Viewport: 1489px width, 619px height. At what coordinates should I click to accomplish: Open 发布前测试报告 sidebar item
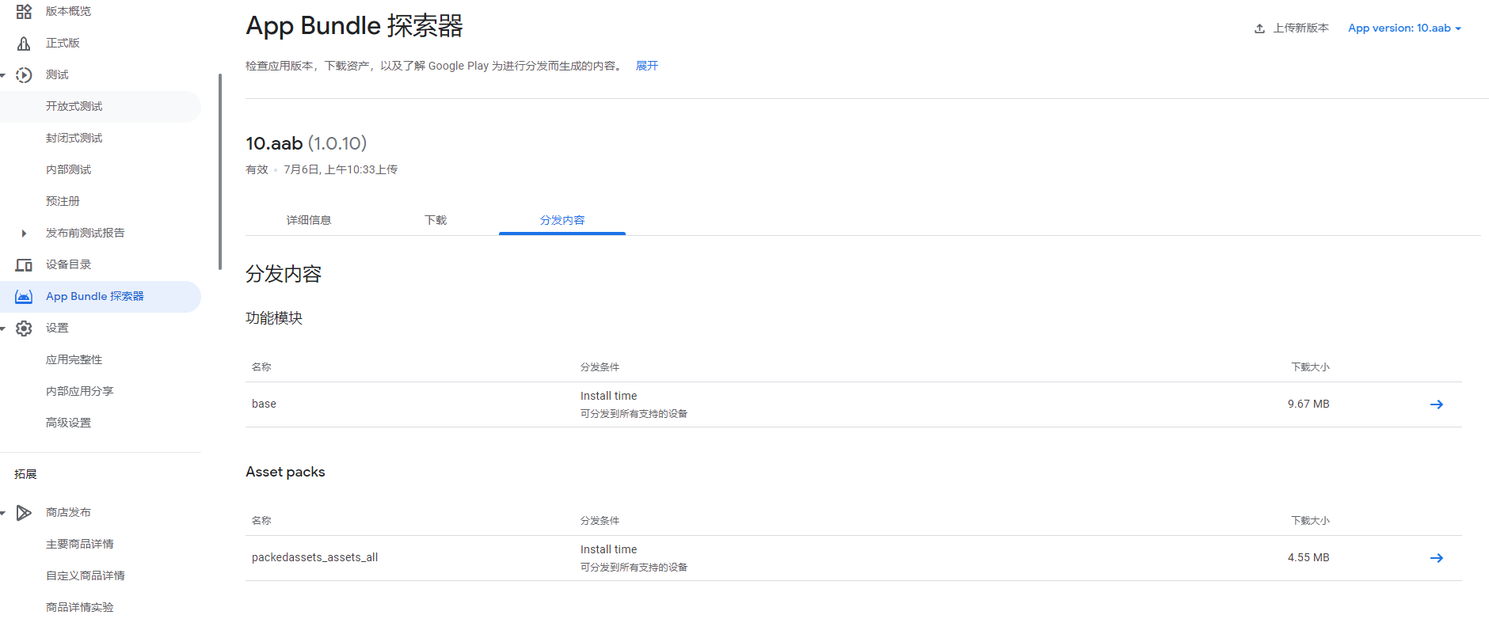tap(85, 233)
